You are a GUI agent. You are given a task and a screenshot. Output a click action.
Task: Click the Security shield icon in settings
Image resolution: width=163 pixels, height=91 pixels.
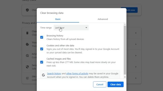coord(27,67)
